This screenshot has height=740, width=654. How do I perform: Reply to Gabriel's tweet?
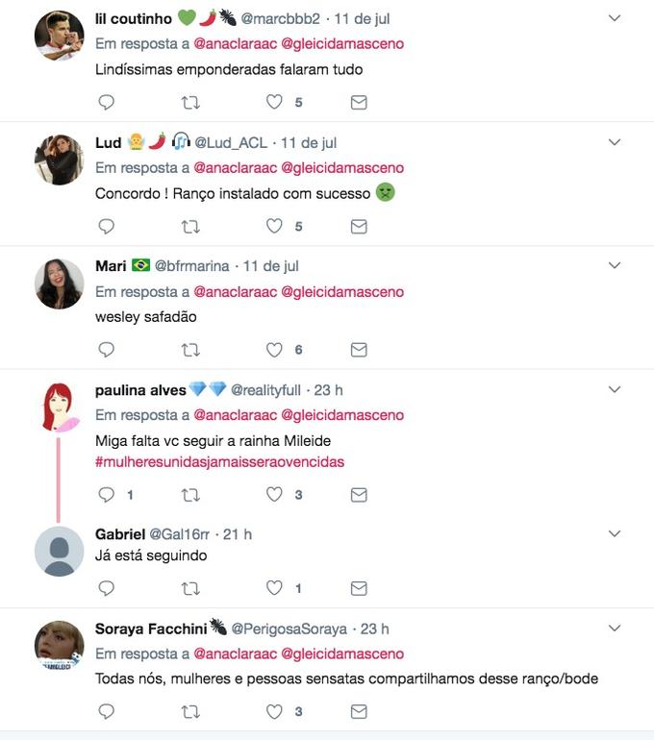click(x=107, y=588)
